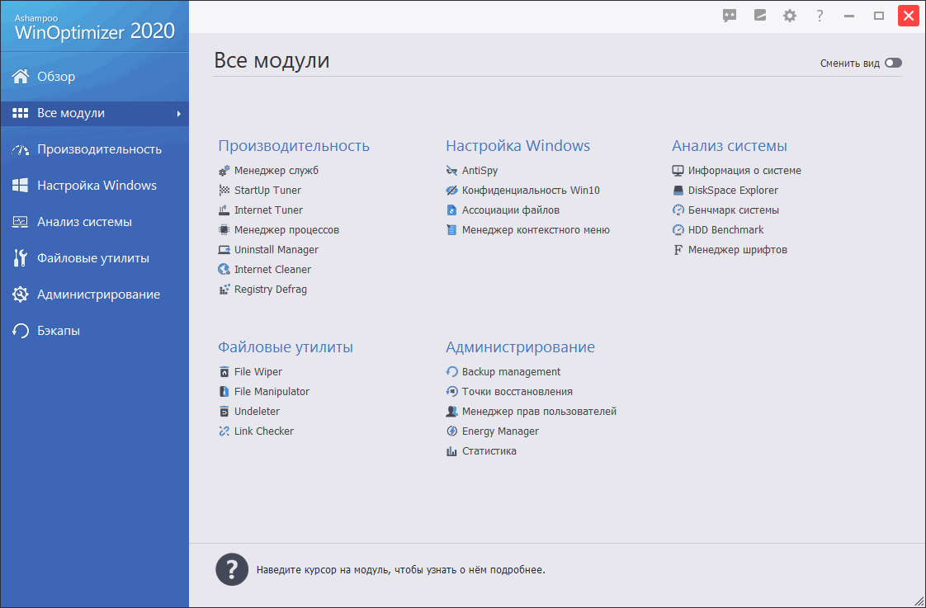
Task: Open settings via the gear icon
Action: point(790,16)
